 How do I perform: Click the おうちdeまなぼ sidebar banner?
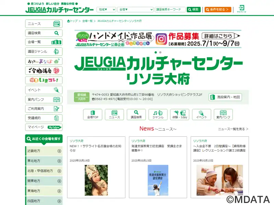pos(44,61)
